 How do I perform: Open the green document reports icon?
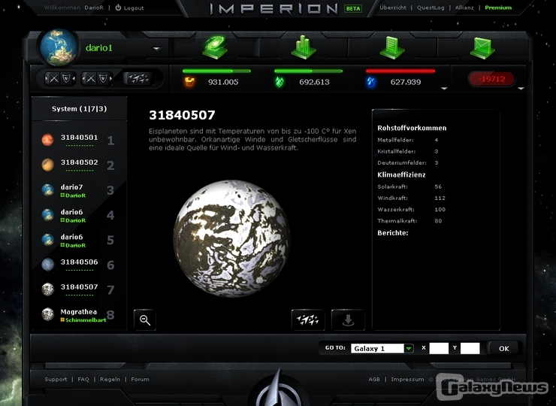[x=391, y=47]
